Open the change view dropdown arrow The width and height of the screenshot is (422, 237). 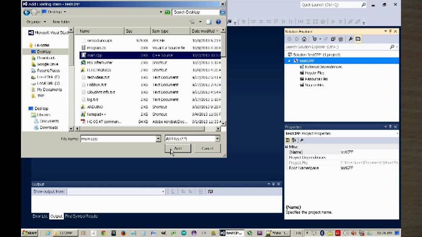pos(200,22)
